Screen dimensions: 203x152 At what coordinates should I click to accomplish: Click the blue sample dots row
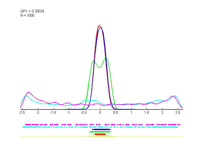tap(101, 129)
